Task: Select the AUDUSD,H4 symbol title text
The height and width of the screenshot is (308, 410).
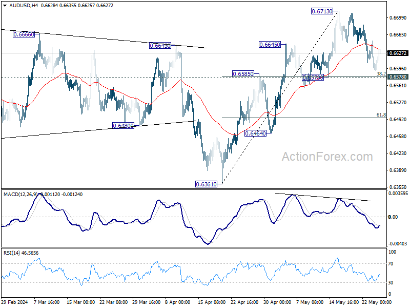Action: click(x=24, y=6)
